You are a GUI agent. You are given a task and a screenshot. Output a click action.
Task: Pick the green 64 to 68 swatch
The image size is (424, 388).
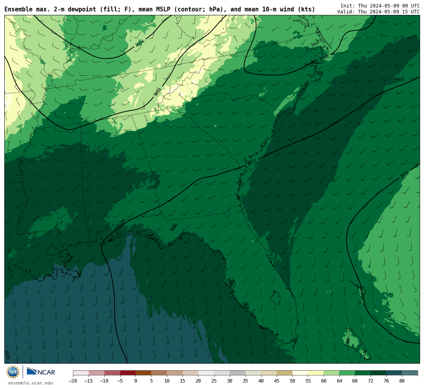pos(347,373)
